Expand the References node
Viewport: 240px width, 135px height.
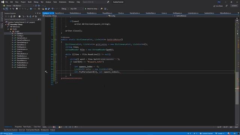(x=8, y=27)
